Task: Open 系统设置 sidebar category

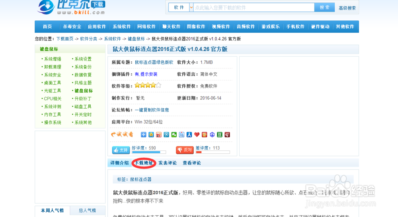Action: (x=83, y=59)
